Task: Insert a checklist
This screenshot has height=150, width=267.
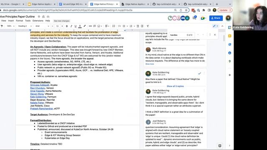Action: [119, 26]
